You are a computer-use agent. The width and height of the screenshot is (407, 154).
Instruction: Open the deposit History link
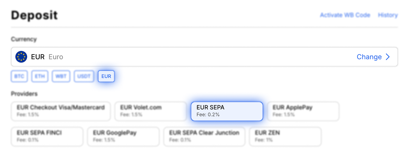point(388,15)
